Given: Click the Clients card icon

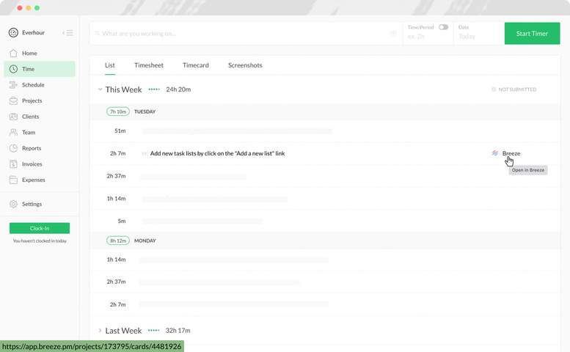Looking at the screenshot, I should 13,117.
